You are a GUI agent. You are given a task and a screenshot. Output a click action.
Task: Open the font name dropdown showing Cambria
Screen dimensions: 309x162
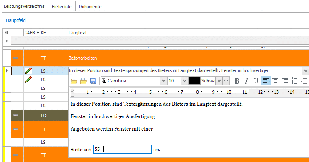pyautogui.click(x=164, y=81)
